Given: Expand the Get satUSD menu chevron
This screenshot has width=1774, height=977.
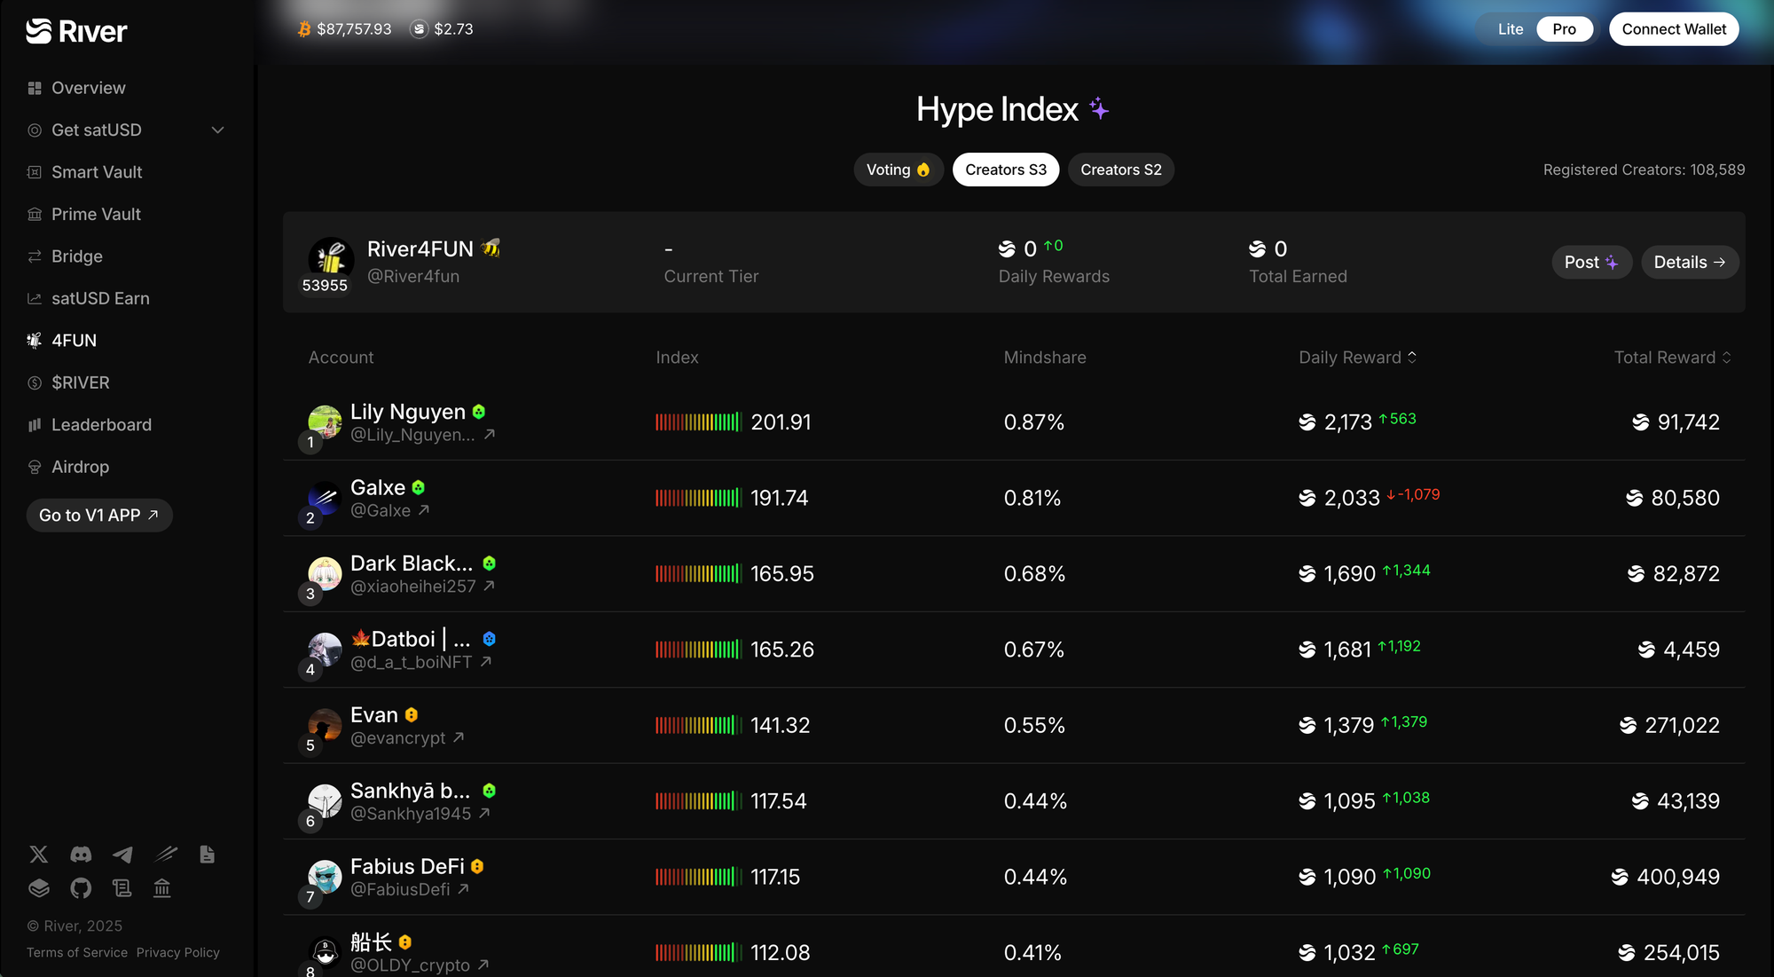Looking at the screenshot, I should (217, 130).
